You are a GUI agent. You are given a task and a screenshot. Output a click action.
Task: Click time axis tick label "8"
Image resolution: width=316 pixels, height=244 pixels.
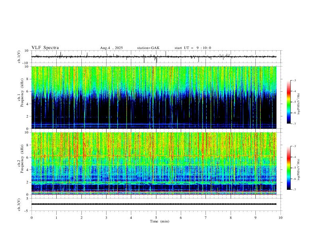click(231, 218)
